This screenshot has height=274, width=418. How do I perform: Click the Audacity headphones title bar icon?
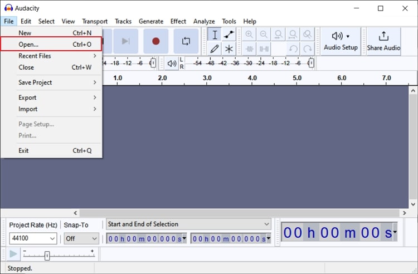coord(8,8)
